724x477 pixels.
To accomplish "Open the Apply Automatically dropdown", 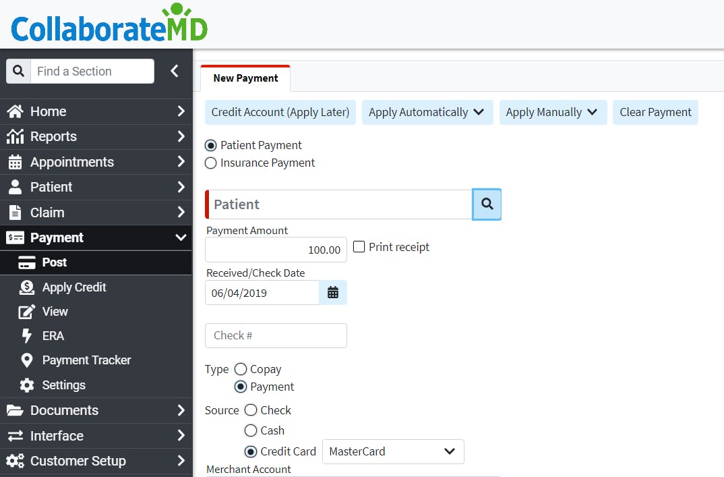I will click(x=427, y=112).
